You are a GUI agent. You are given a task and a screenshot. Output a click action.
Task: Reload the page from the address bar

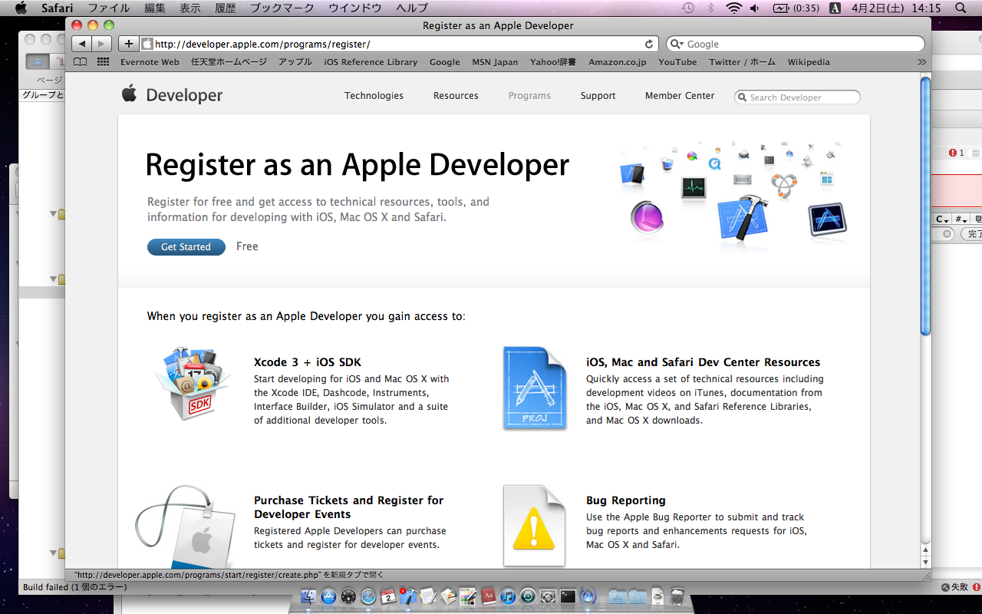click(x=649, y=44)
